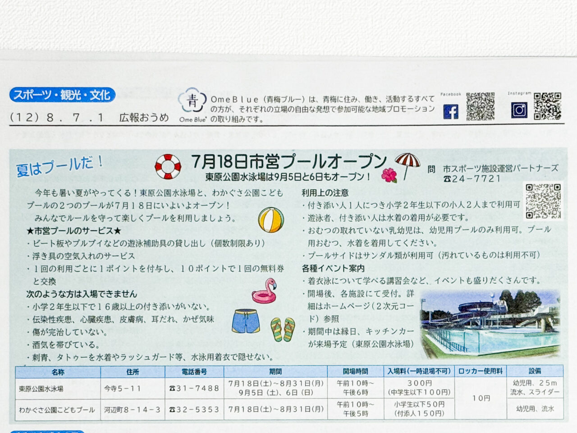Click the 幼児用、25m 流水、スライダー facilities cell

[x=535, y=387]
